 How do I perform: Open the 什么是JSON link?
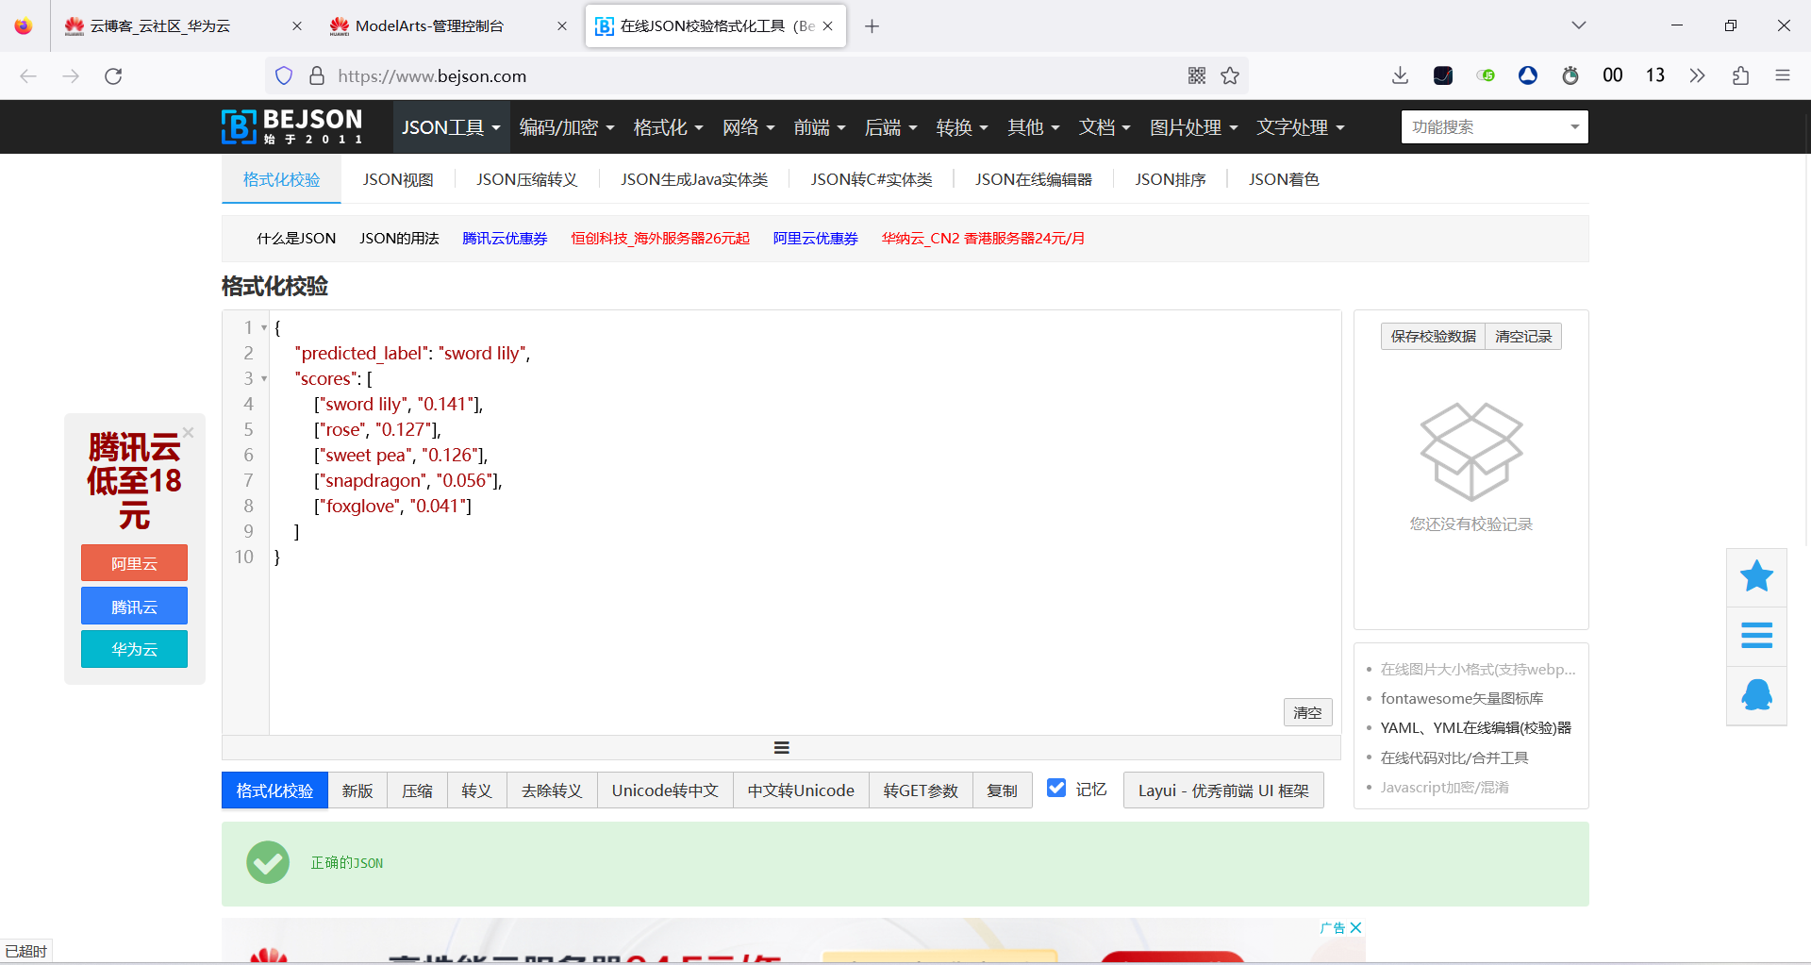click(x=295, y=238)
